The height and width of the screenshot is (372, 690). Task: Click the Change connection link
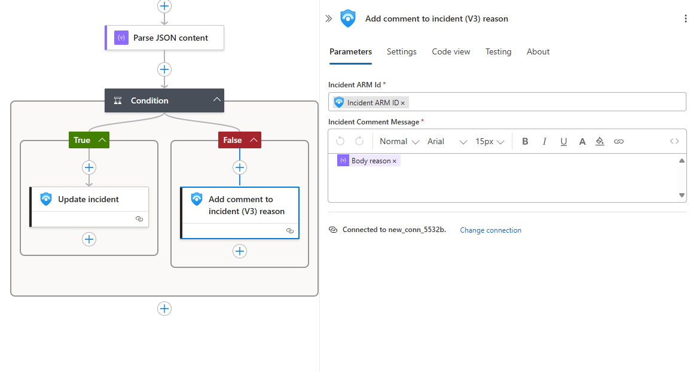(x=491, y=230)
